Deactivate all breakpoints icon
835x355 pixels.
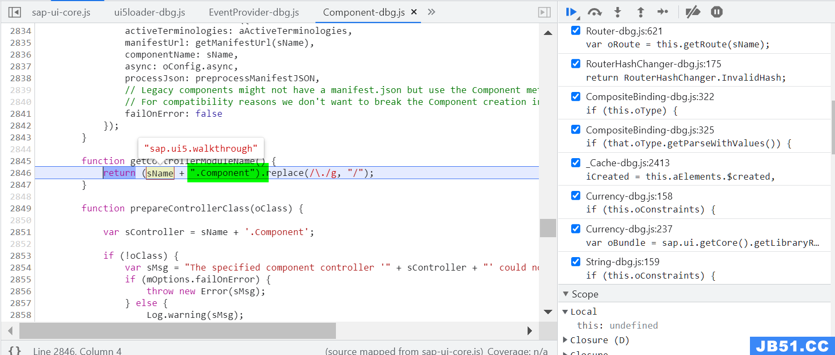pyautogui.click(x=693, y=12)
